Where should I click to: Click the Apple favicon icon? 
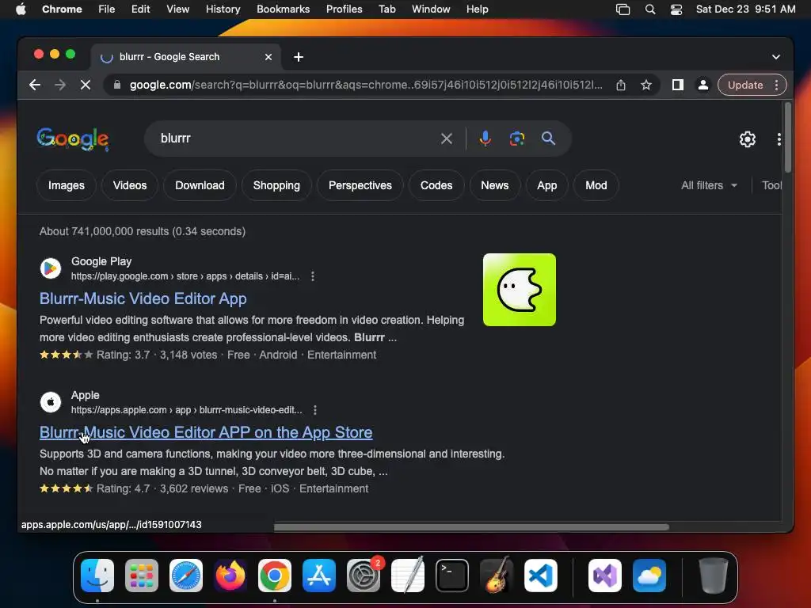pos(51,402)
